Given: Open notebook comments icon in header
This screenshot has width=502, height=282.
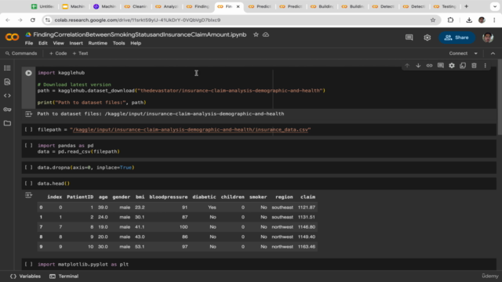Looking at the screenshot, I should 409,38.
